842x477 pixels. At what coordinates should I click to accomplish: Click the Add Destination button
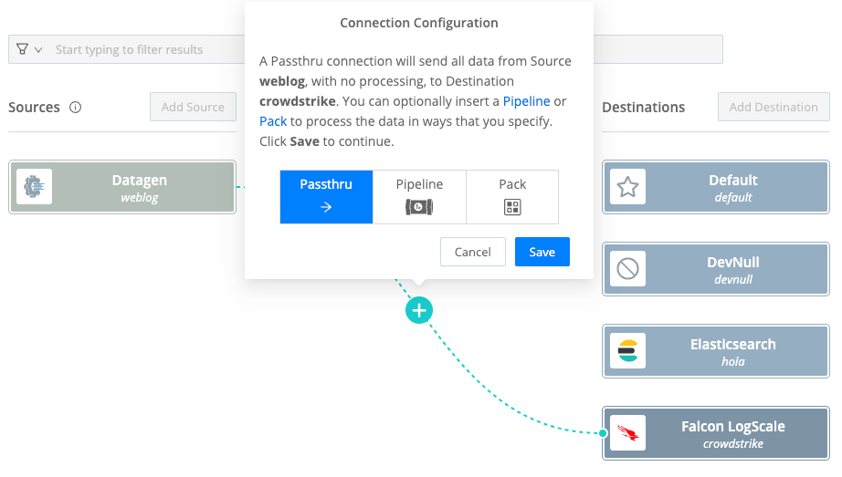point(774,107)
